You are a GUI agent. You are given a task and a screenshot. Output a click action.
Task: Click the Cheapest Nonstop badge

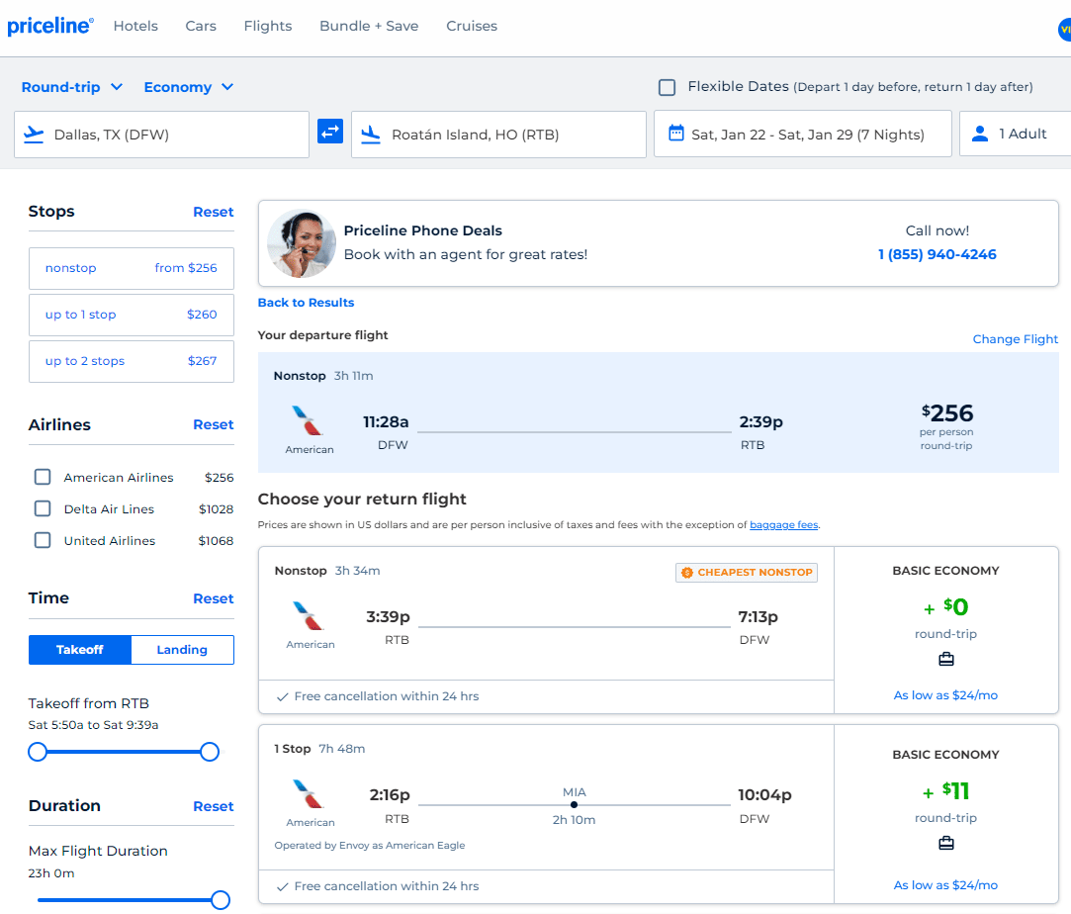tap(747, 573)
